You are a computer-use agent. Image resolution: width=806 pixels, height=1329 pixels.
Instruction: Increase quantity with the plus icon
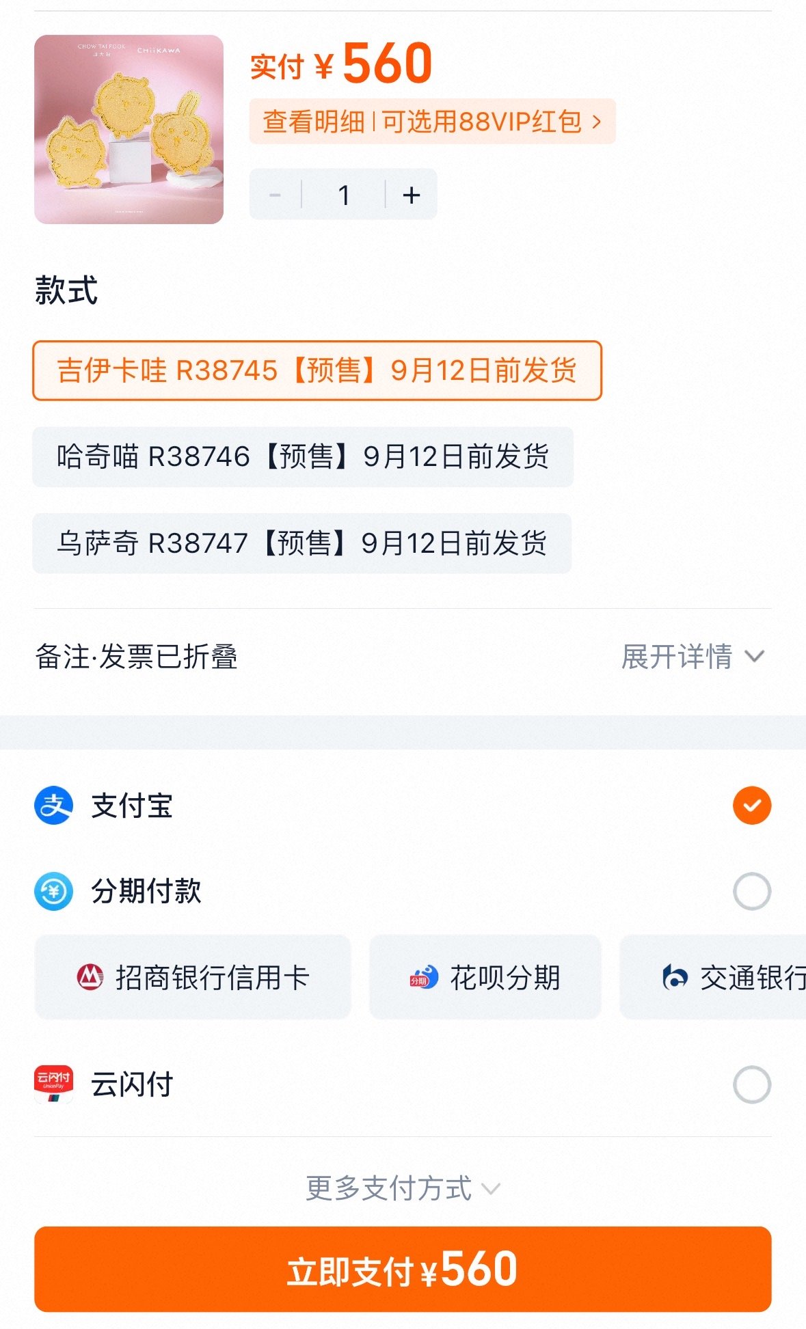point(412,195)
